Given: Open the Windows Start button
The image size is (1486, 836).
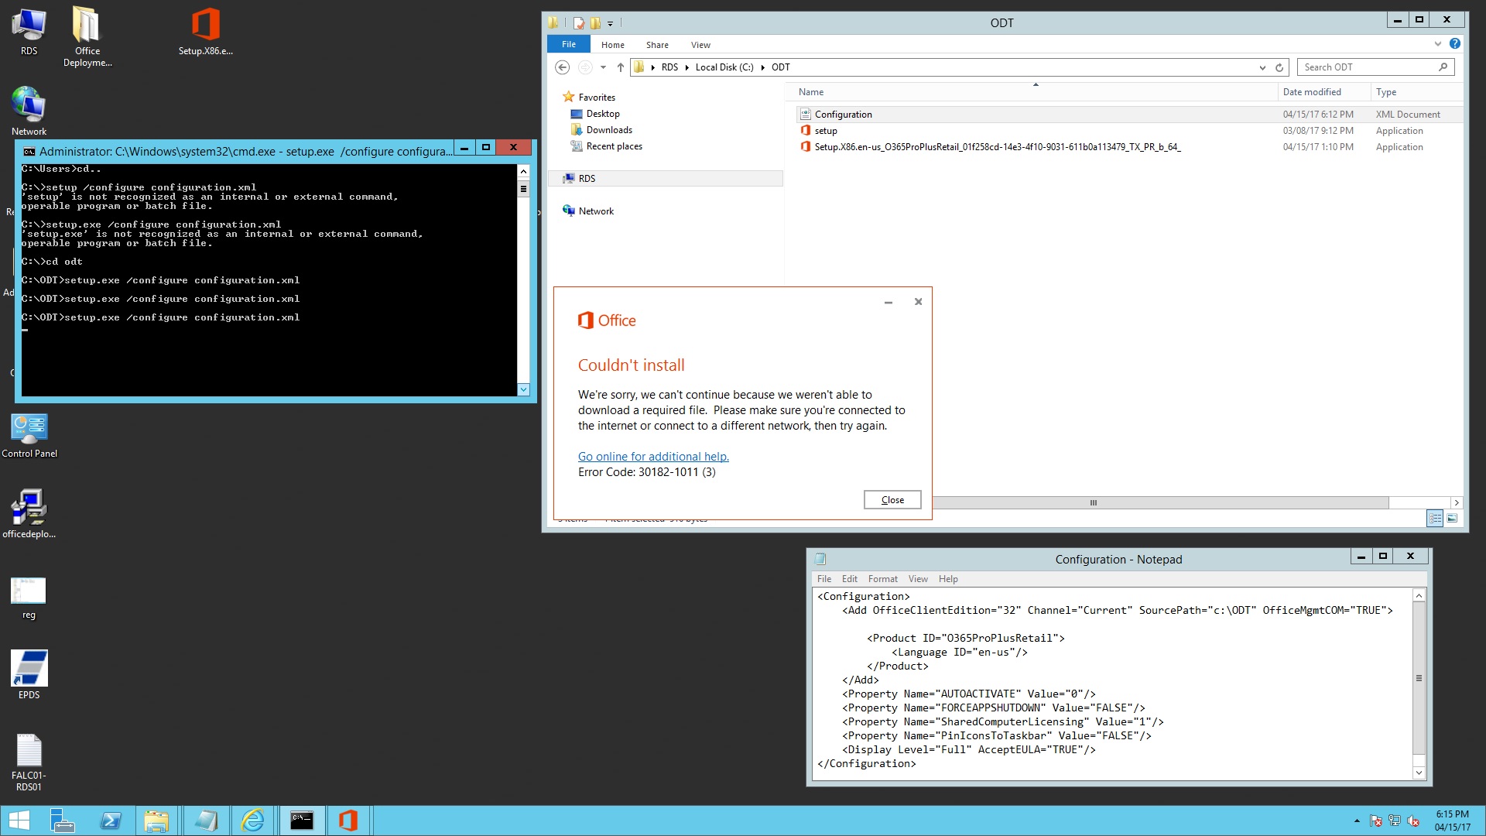Looking at the screenshot, I should click(19, 821).
